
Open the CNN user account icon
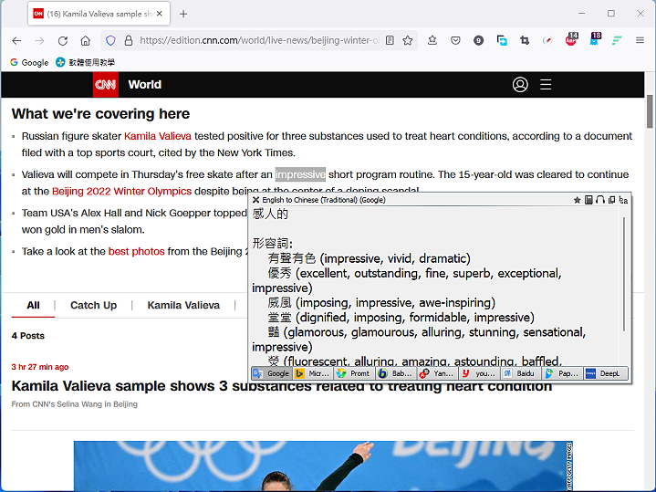pos(520,85)
